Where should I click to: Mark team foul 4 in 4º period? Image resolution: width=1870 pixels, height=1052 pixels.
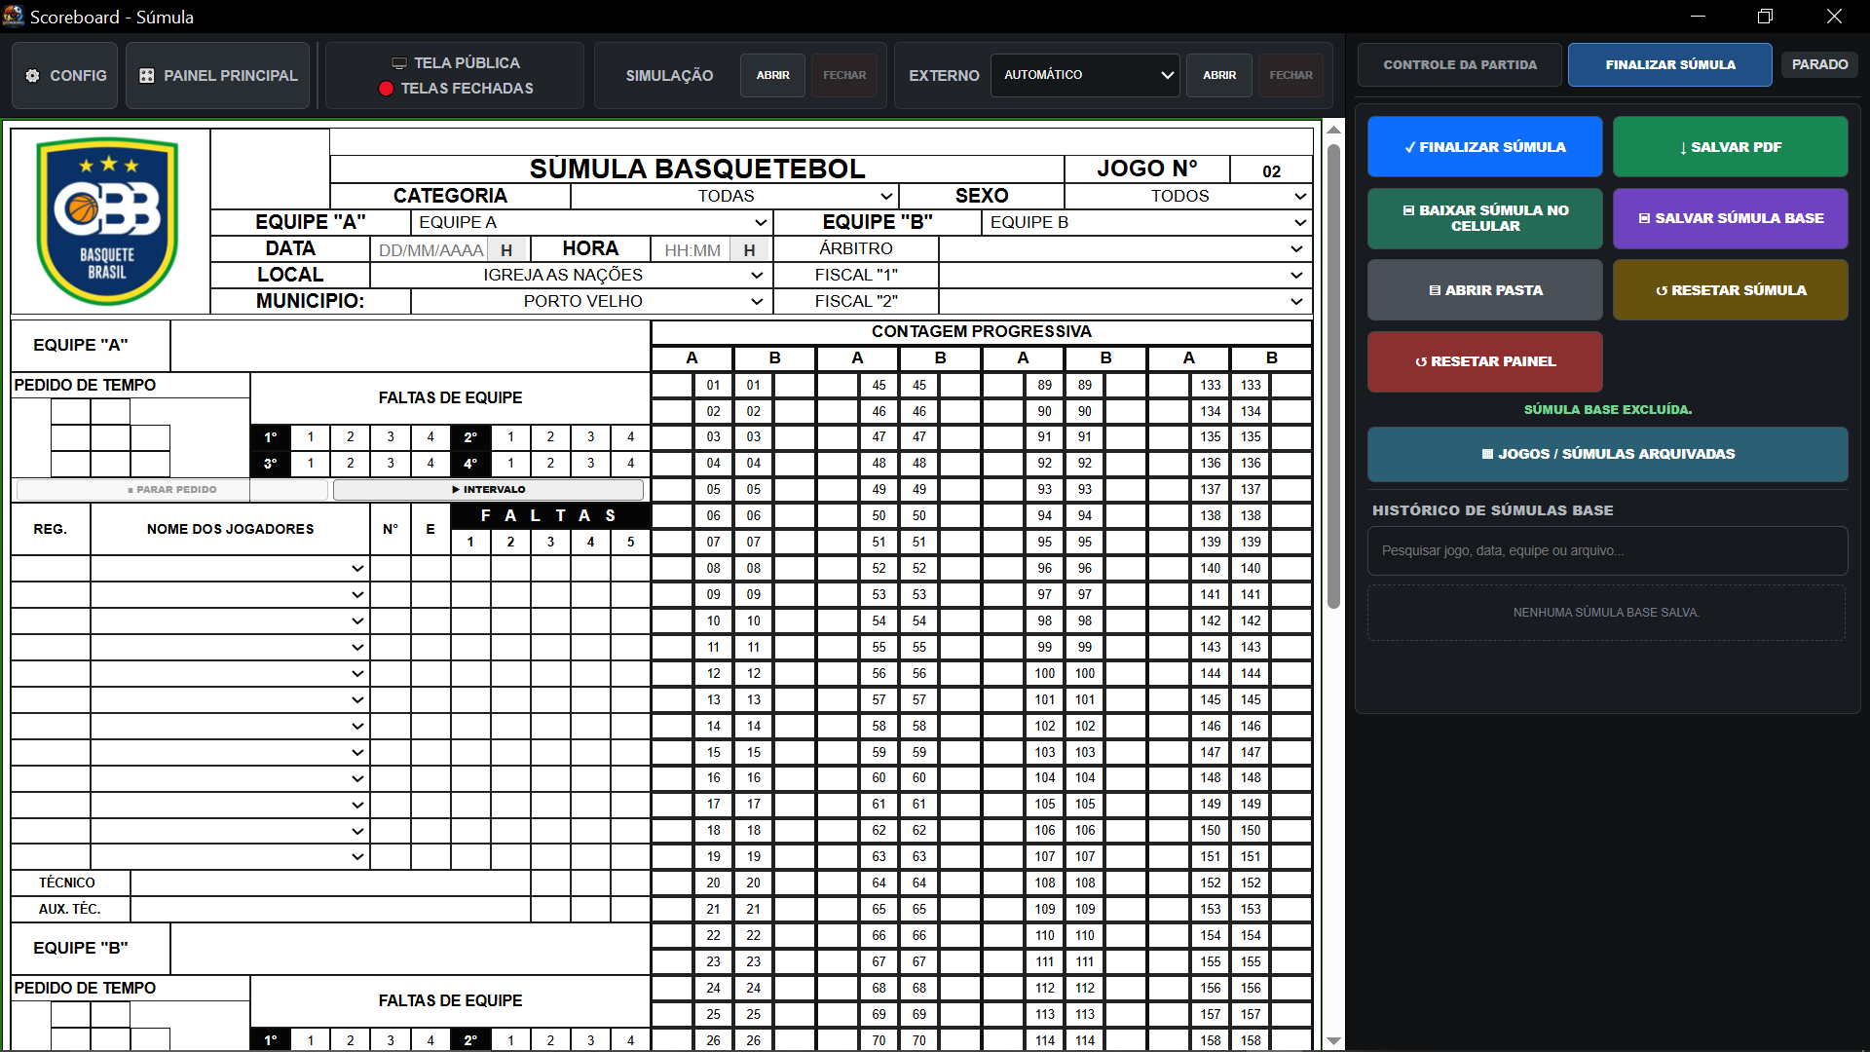pyautogui.click(x=630, y=464)
